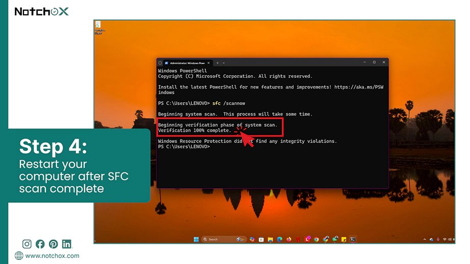Open NotchoX Pinterest page
The height and width of the screenshot is (264, 470).
coord(54,244)
